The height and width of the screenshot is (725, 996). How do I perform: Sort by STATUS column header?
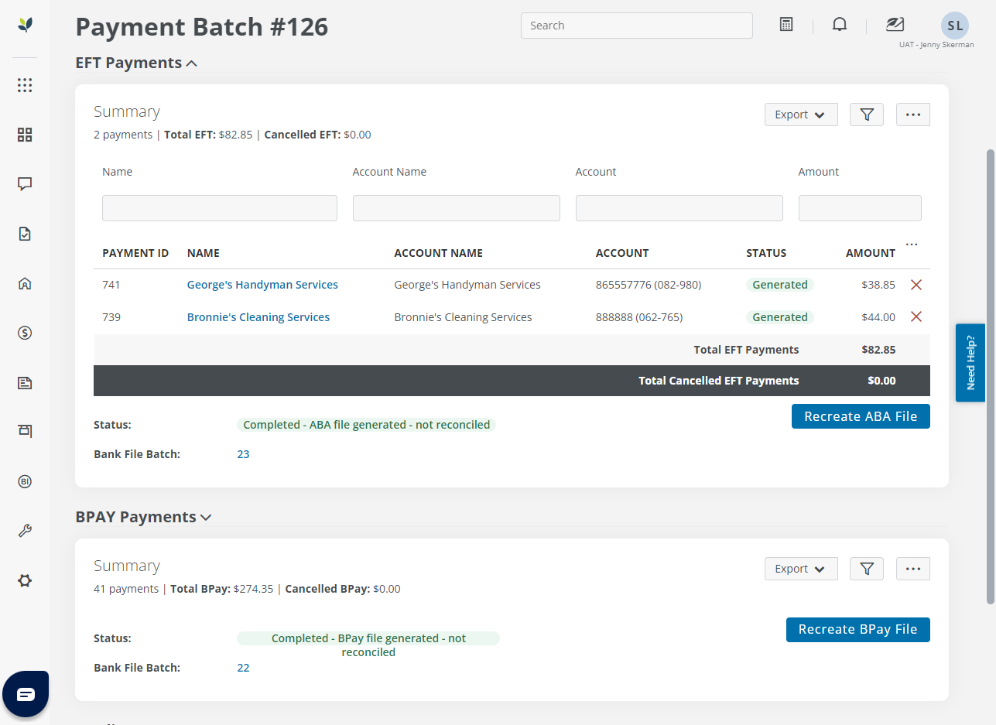click(766, 253)
